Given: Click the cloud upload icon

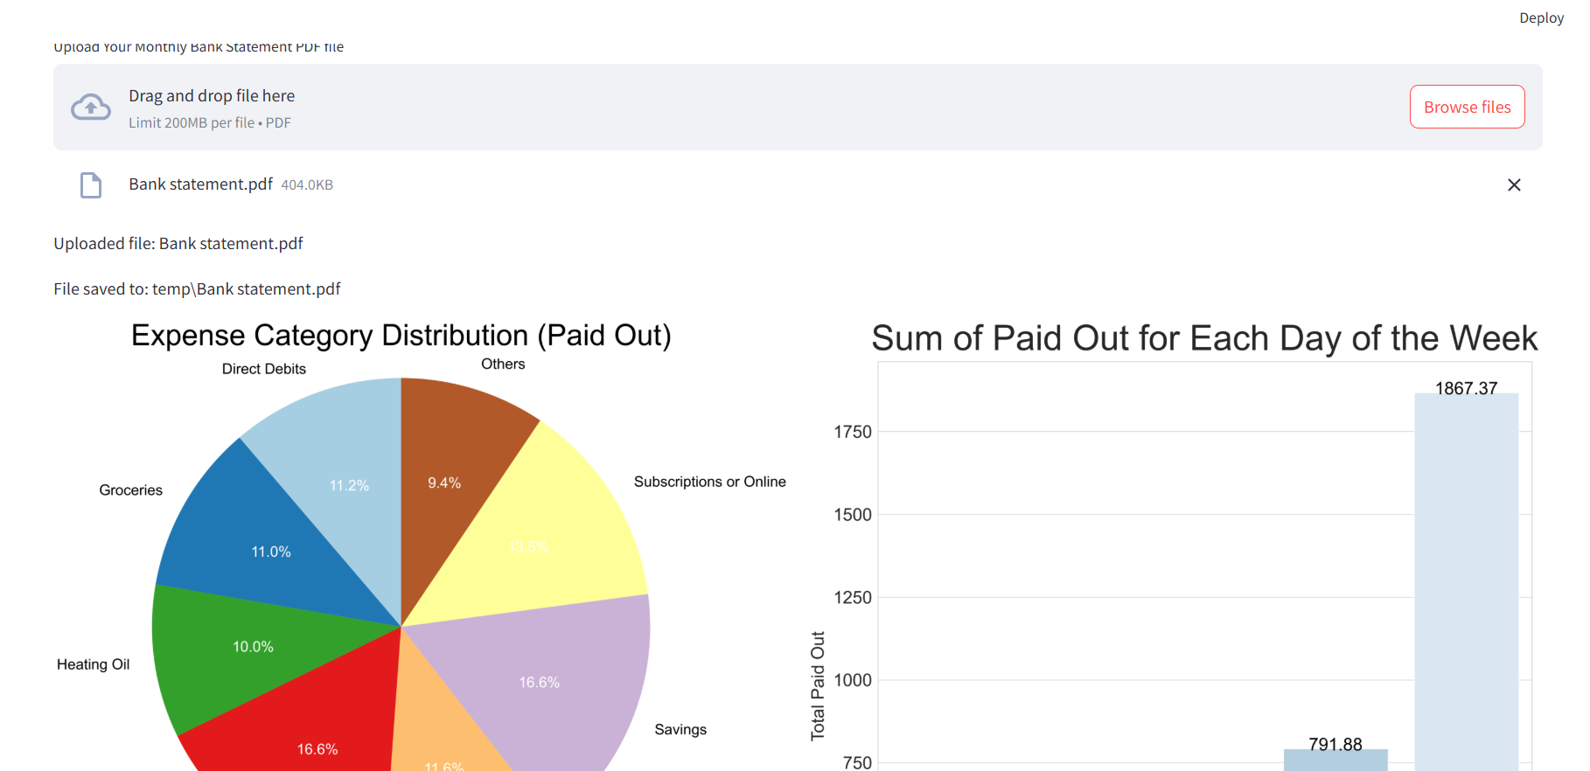Looking at the screenshot, I should pos(91,106).
